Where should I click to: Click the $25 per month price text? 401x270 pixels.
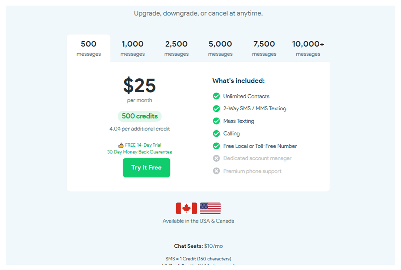point(140,86)
